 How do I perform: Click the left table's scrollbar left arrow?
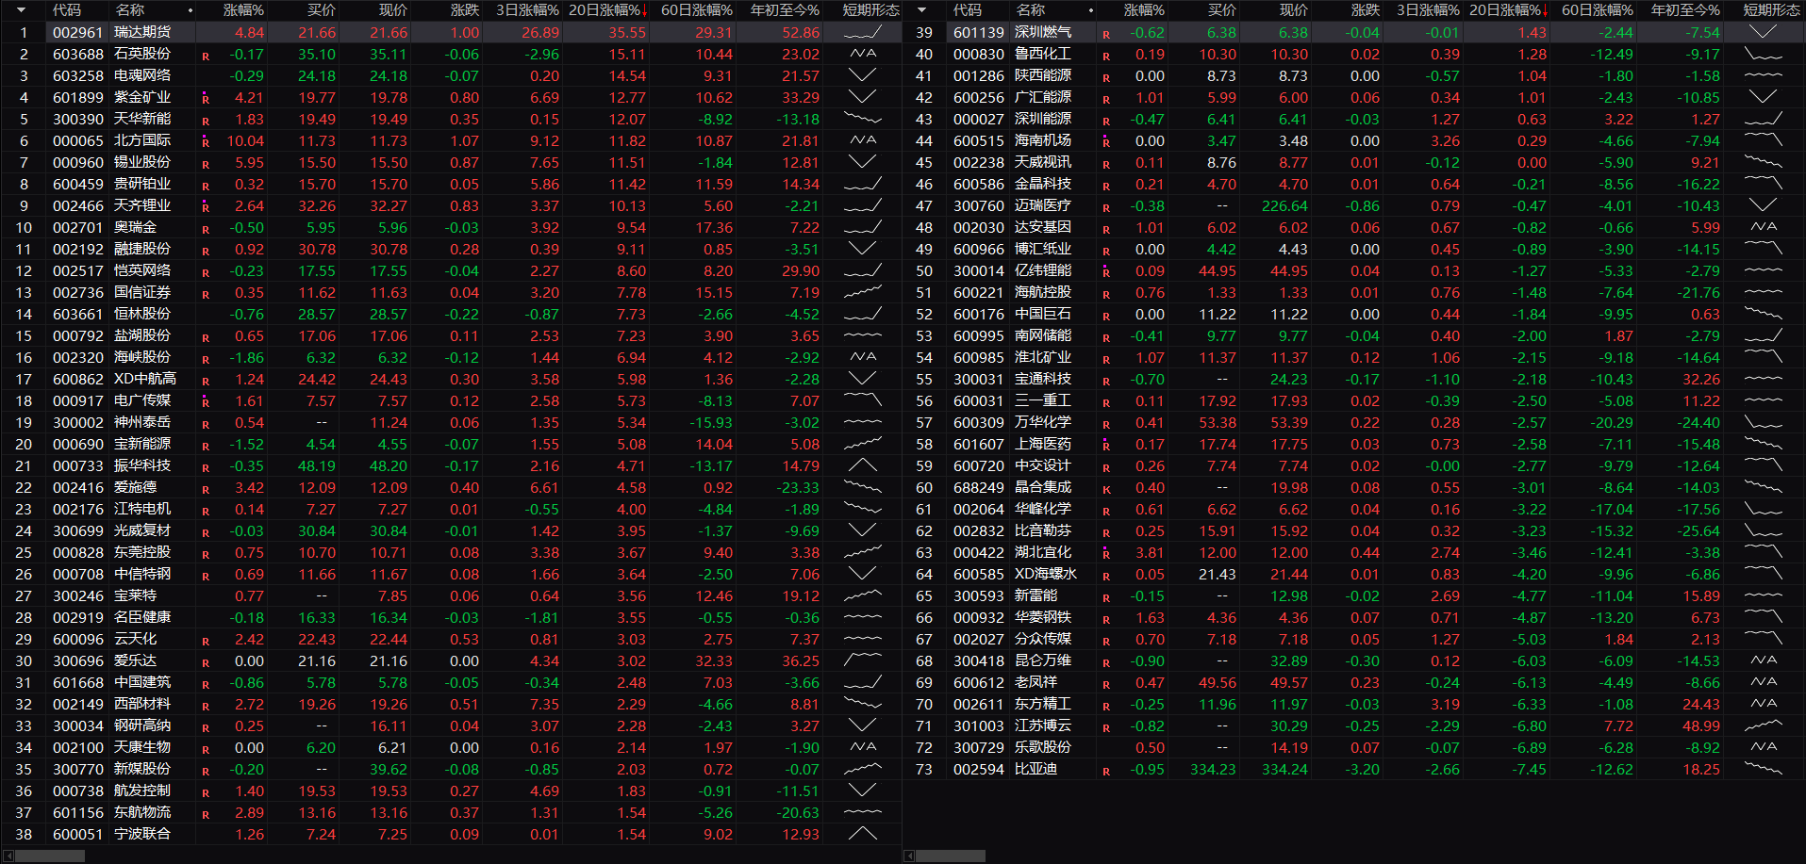[x=8, y=856]
